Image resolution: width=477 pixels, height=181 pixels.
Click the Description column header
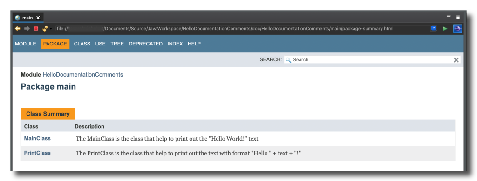point(89,126)
